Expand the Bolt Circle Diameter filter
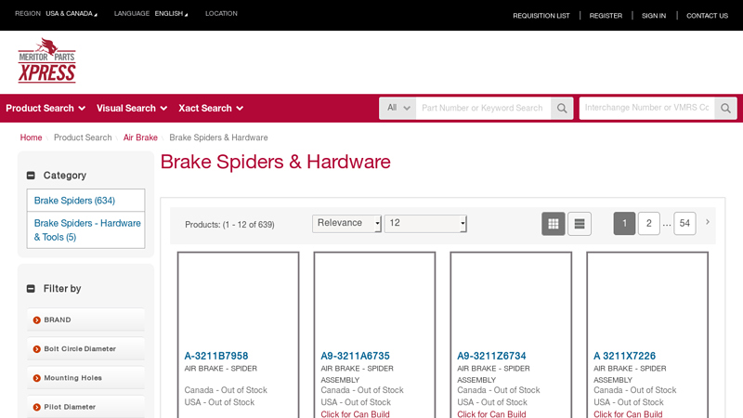 pos(85,349)
